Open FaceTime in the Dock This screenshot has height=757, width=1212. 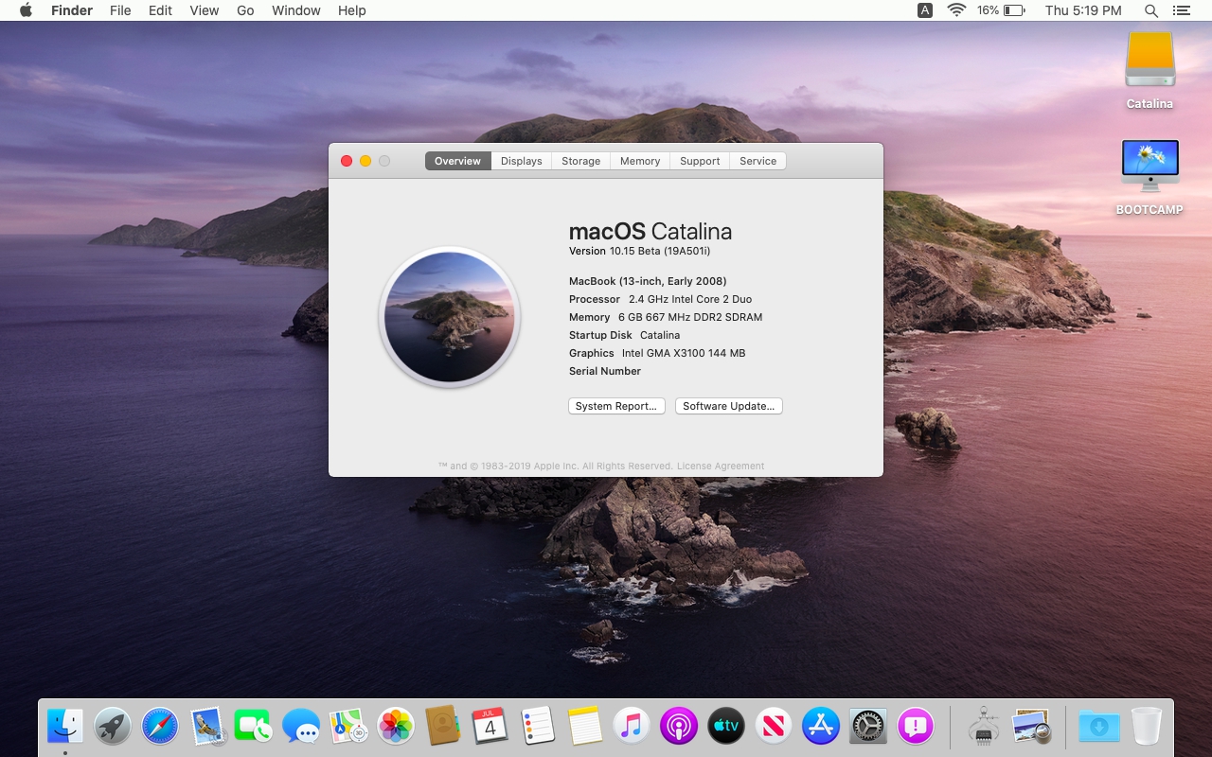point(254,726)
